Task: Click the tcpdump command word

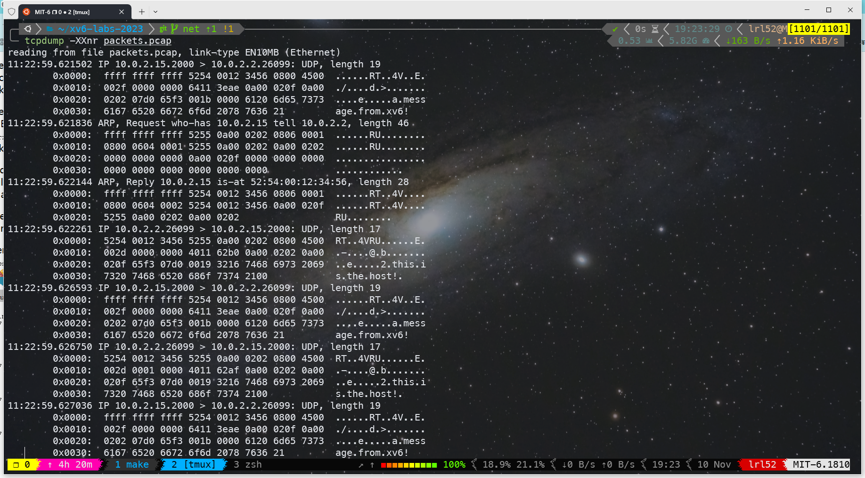Action: coord(44,41)
